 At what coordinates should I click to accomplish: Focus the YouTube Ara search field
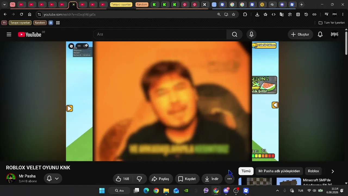160,34
